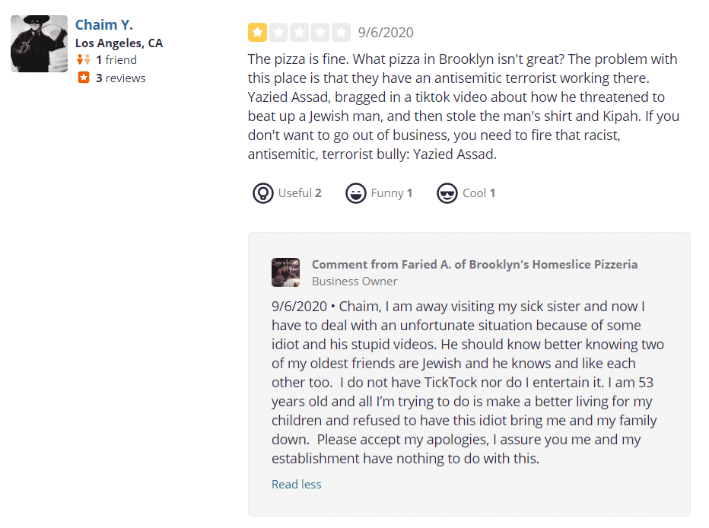Open Chaim Y.'s profile link
This screenshot has height=528, width=709.
click(x=104, y=25)
